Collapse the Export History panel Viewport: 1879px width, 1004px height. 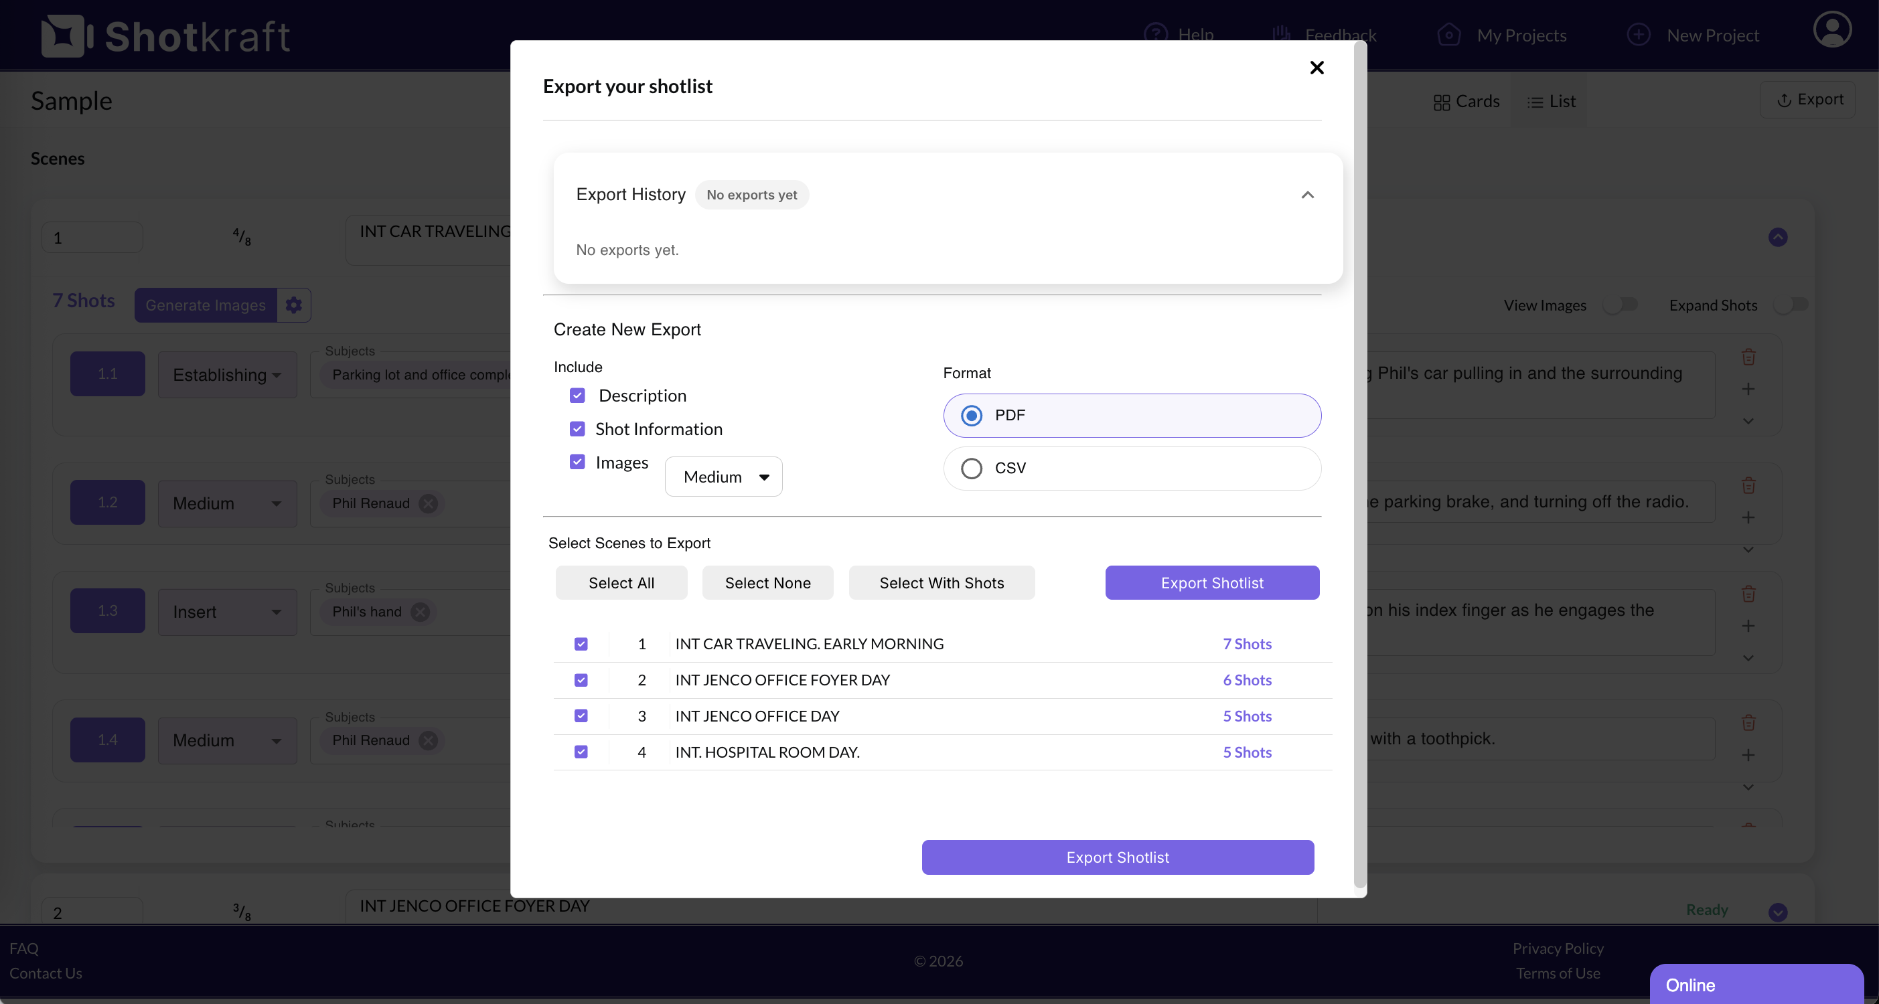coord(1307,195)
